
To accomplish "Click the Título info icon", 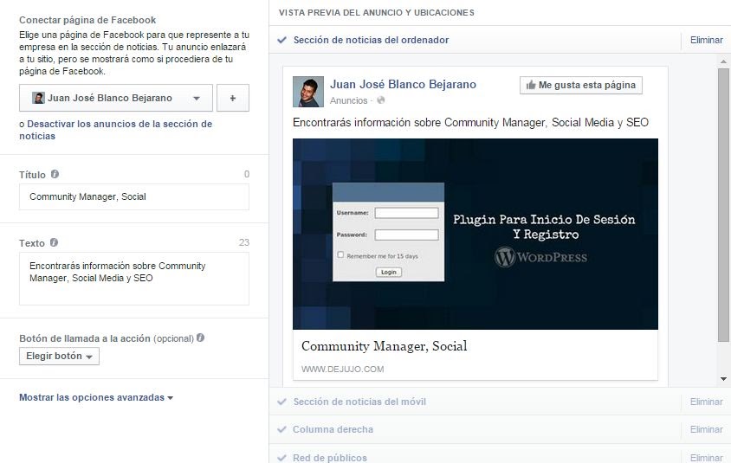I will [x=55, y=174].
